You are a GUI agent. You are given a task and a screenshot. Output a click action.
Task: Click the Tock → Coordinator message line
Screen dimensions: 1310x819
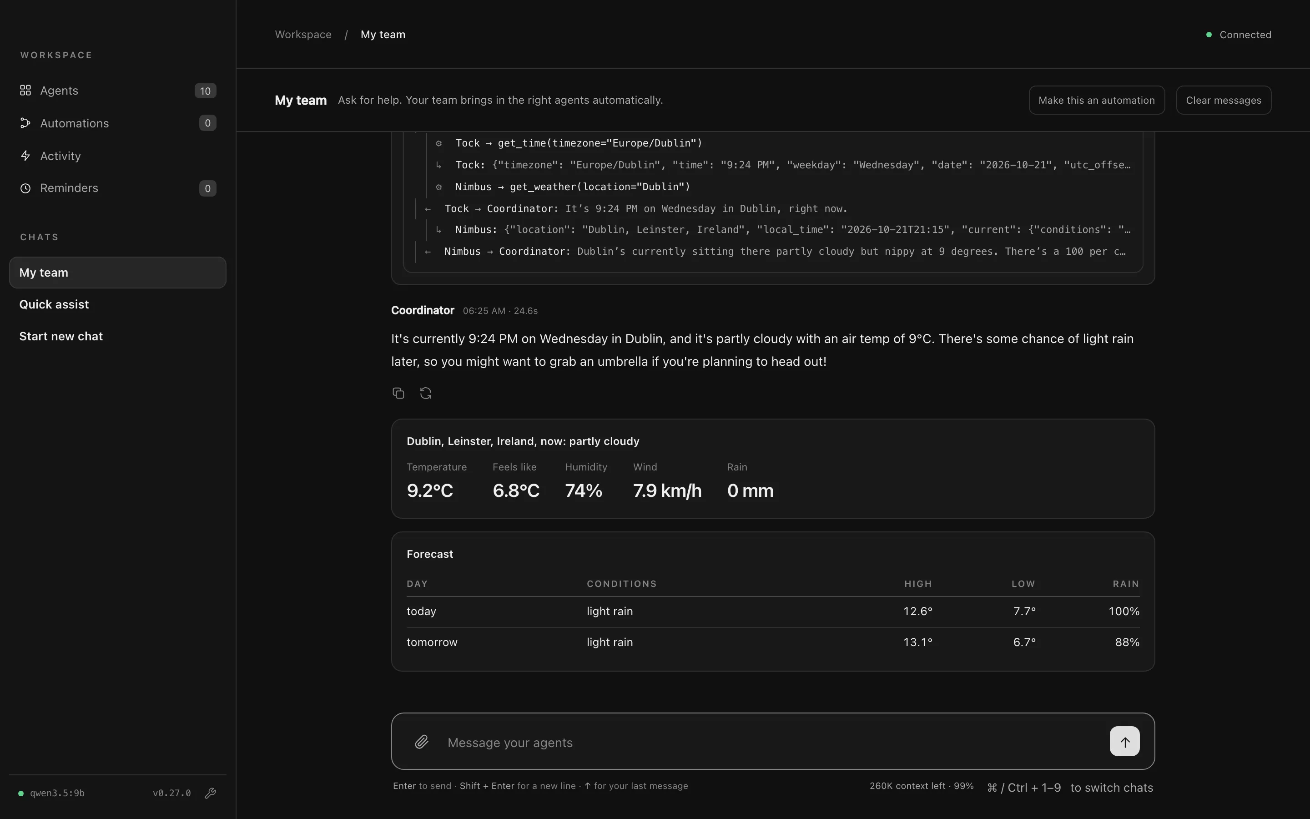click(646, 208)
